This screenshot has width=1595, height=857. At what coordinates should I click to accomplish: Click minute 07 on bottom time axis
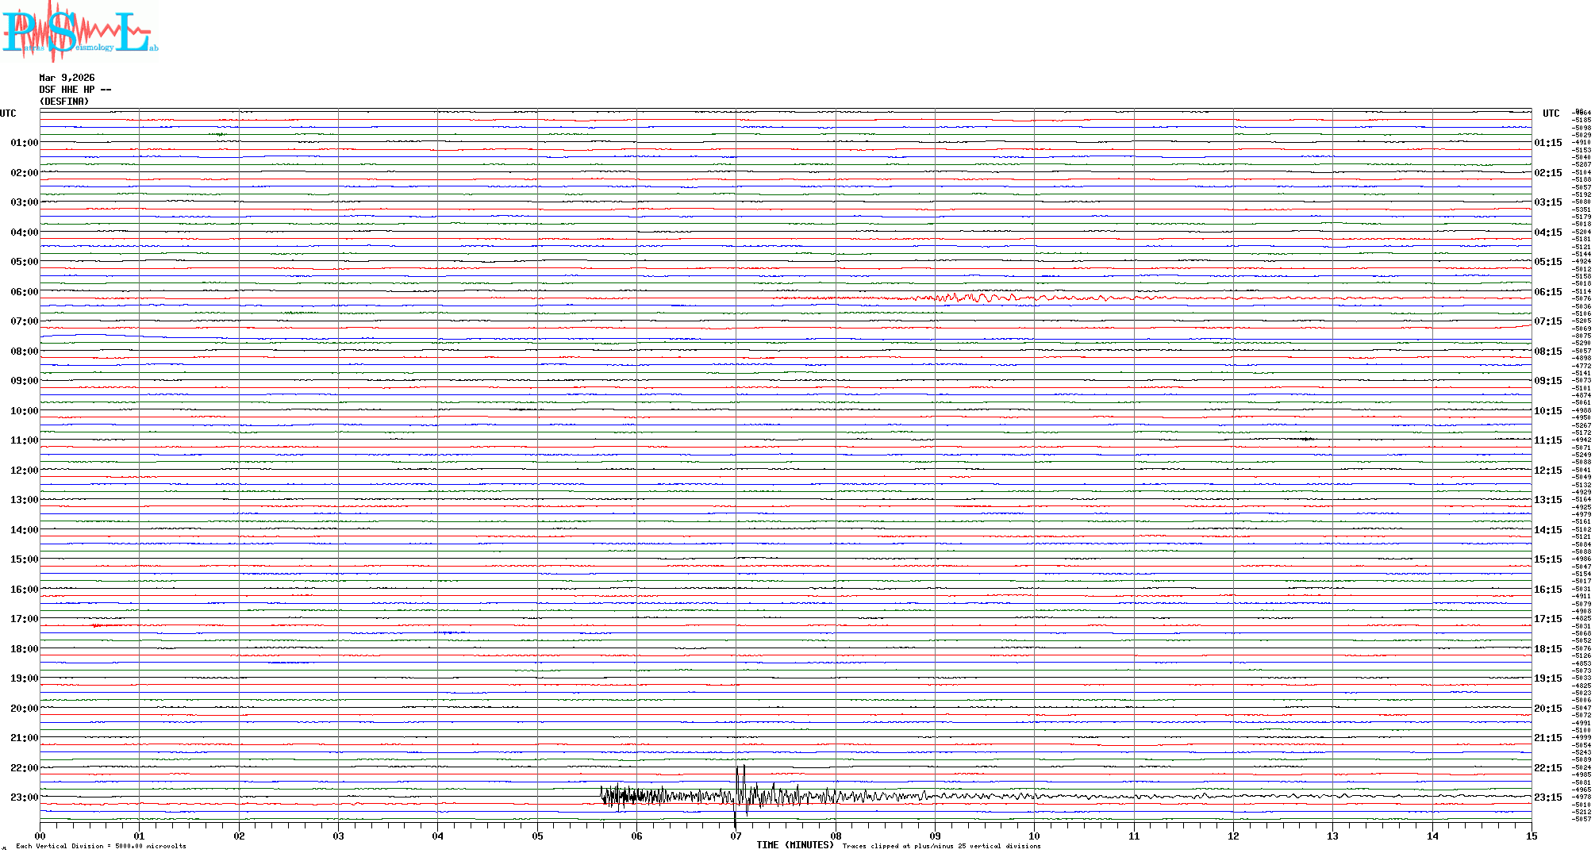tap(736, 836)
